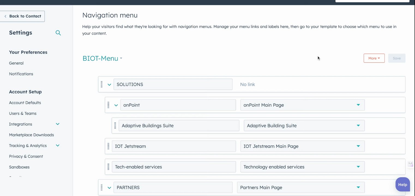Open the settings search magnifier icon
This screenshot has width=415, height=196.
click(x=58, y=33)
